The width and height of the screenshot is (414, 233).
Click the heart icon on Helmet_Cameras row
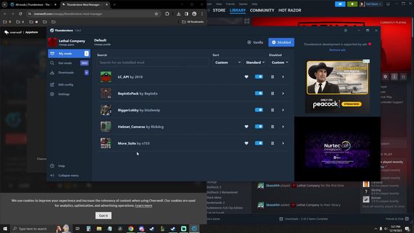coord(246,127)
